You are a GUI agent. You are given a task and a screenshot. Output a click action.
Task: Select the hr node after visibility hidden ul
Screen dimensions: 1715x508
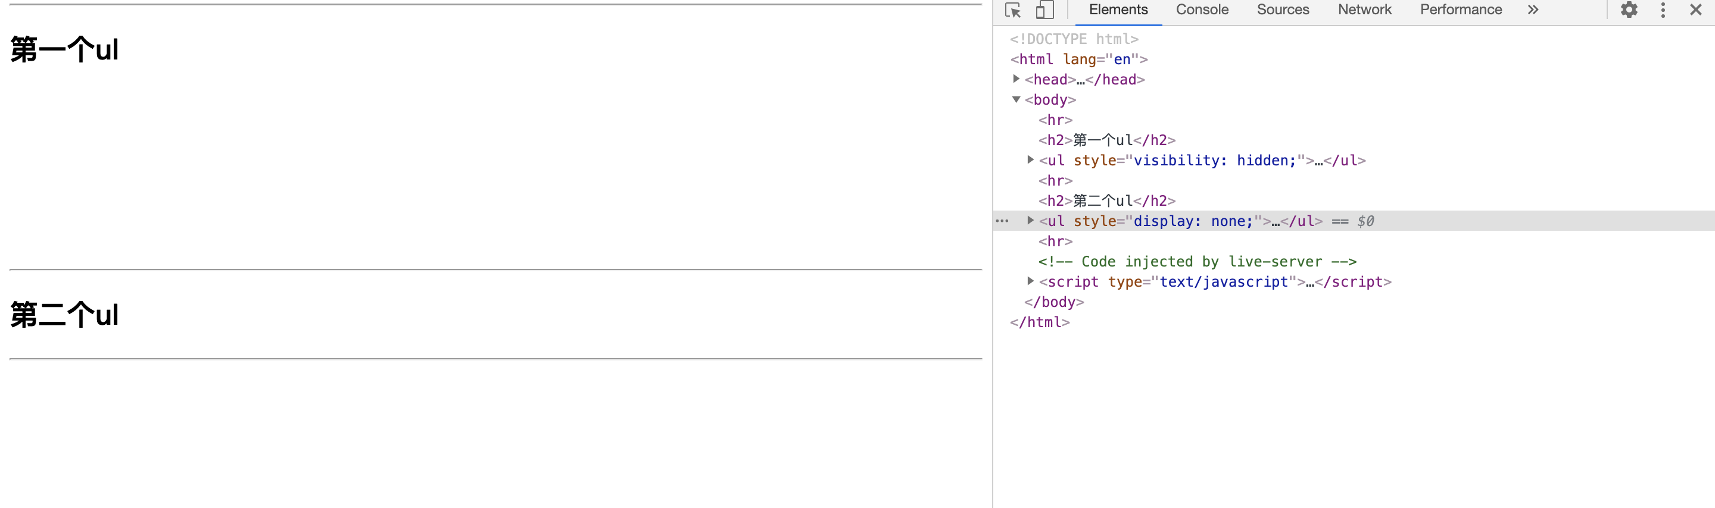pos(1055,181)
